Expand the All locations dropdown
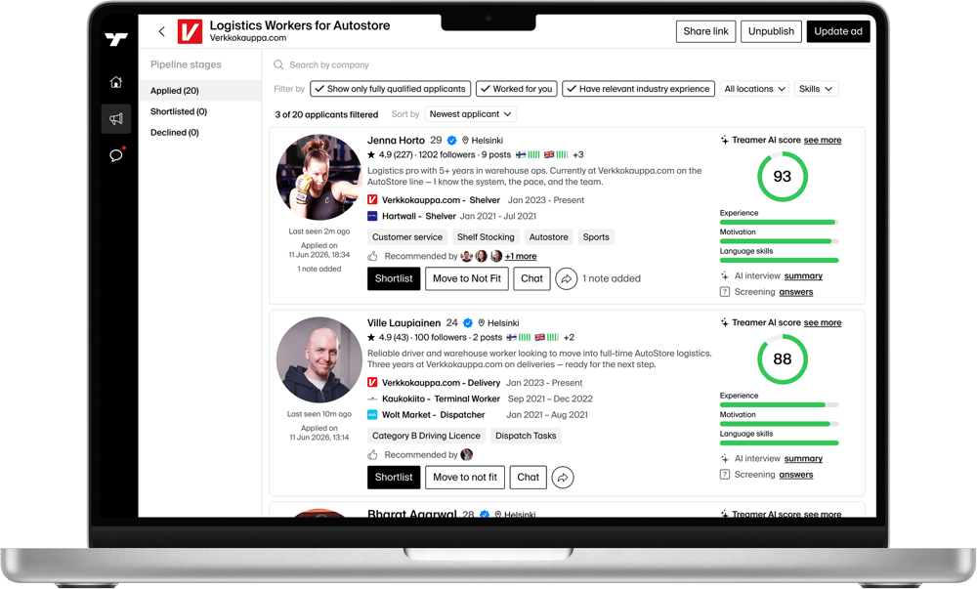Viewport: 977px width, 589px height. click(x=754, y=89)
